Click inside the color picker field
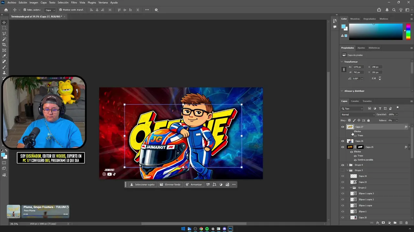 376,32
